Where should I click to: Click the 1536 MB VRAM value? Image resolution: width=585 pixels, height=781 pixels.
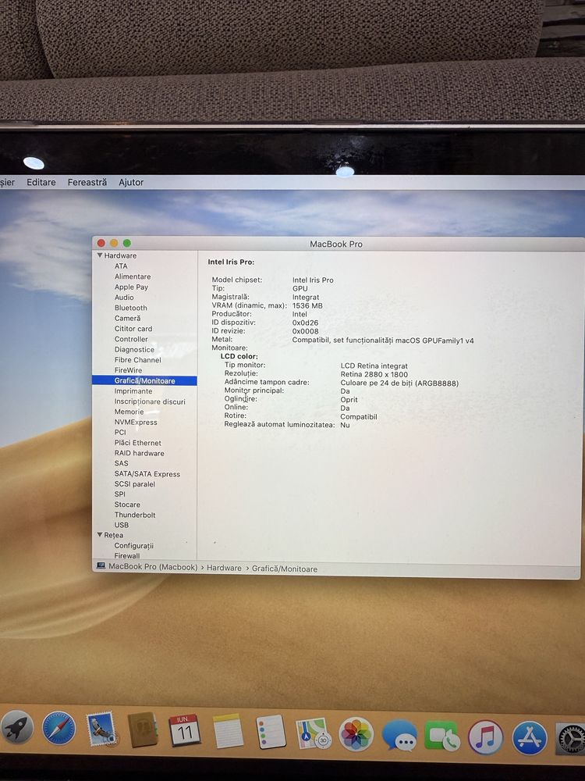coord(307,306)
